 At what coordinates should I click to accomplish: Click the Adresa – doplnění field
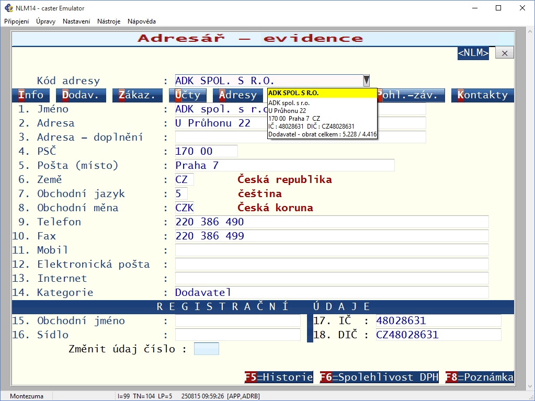click(x=300, y=137)
